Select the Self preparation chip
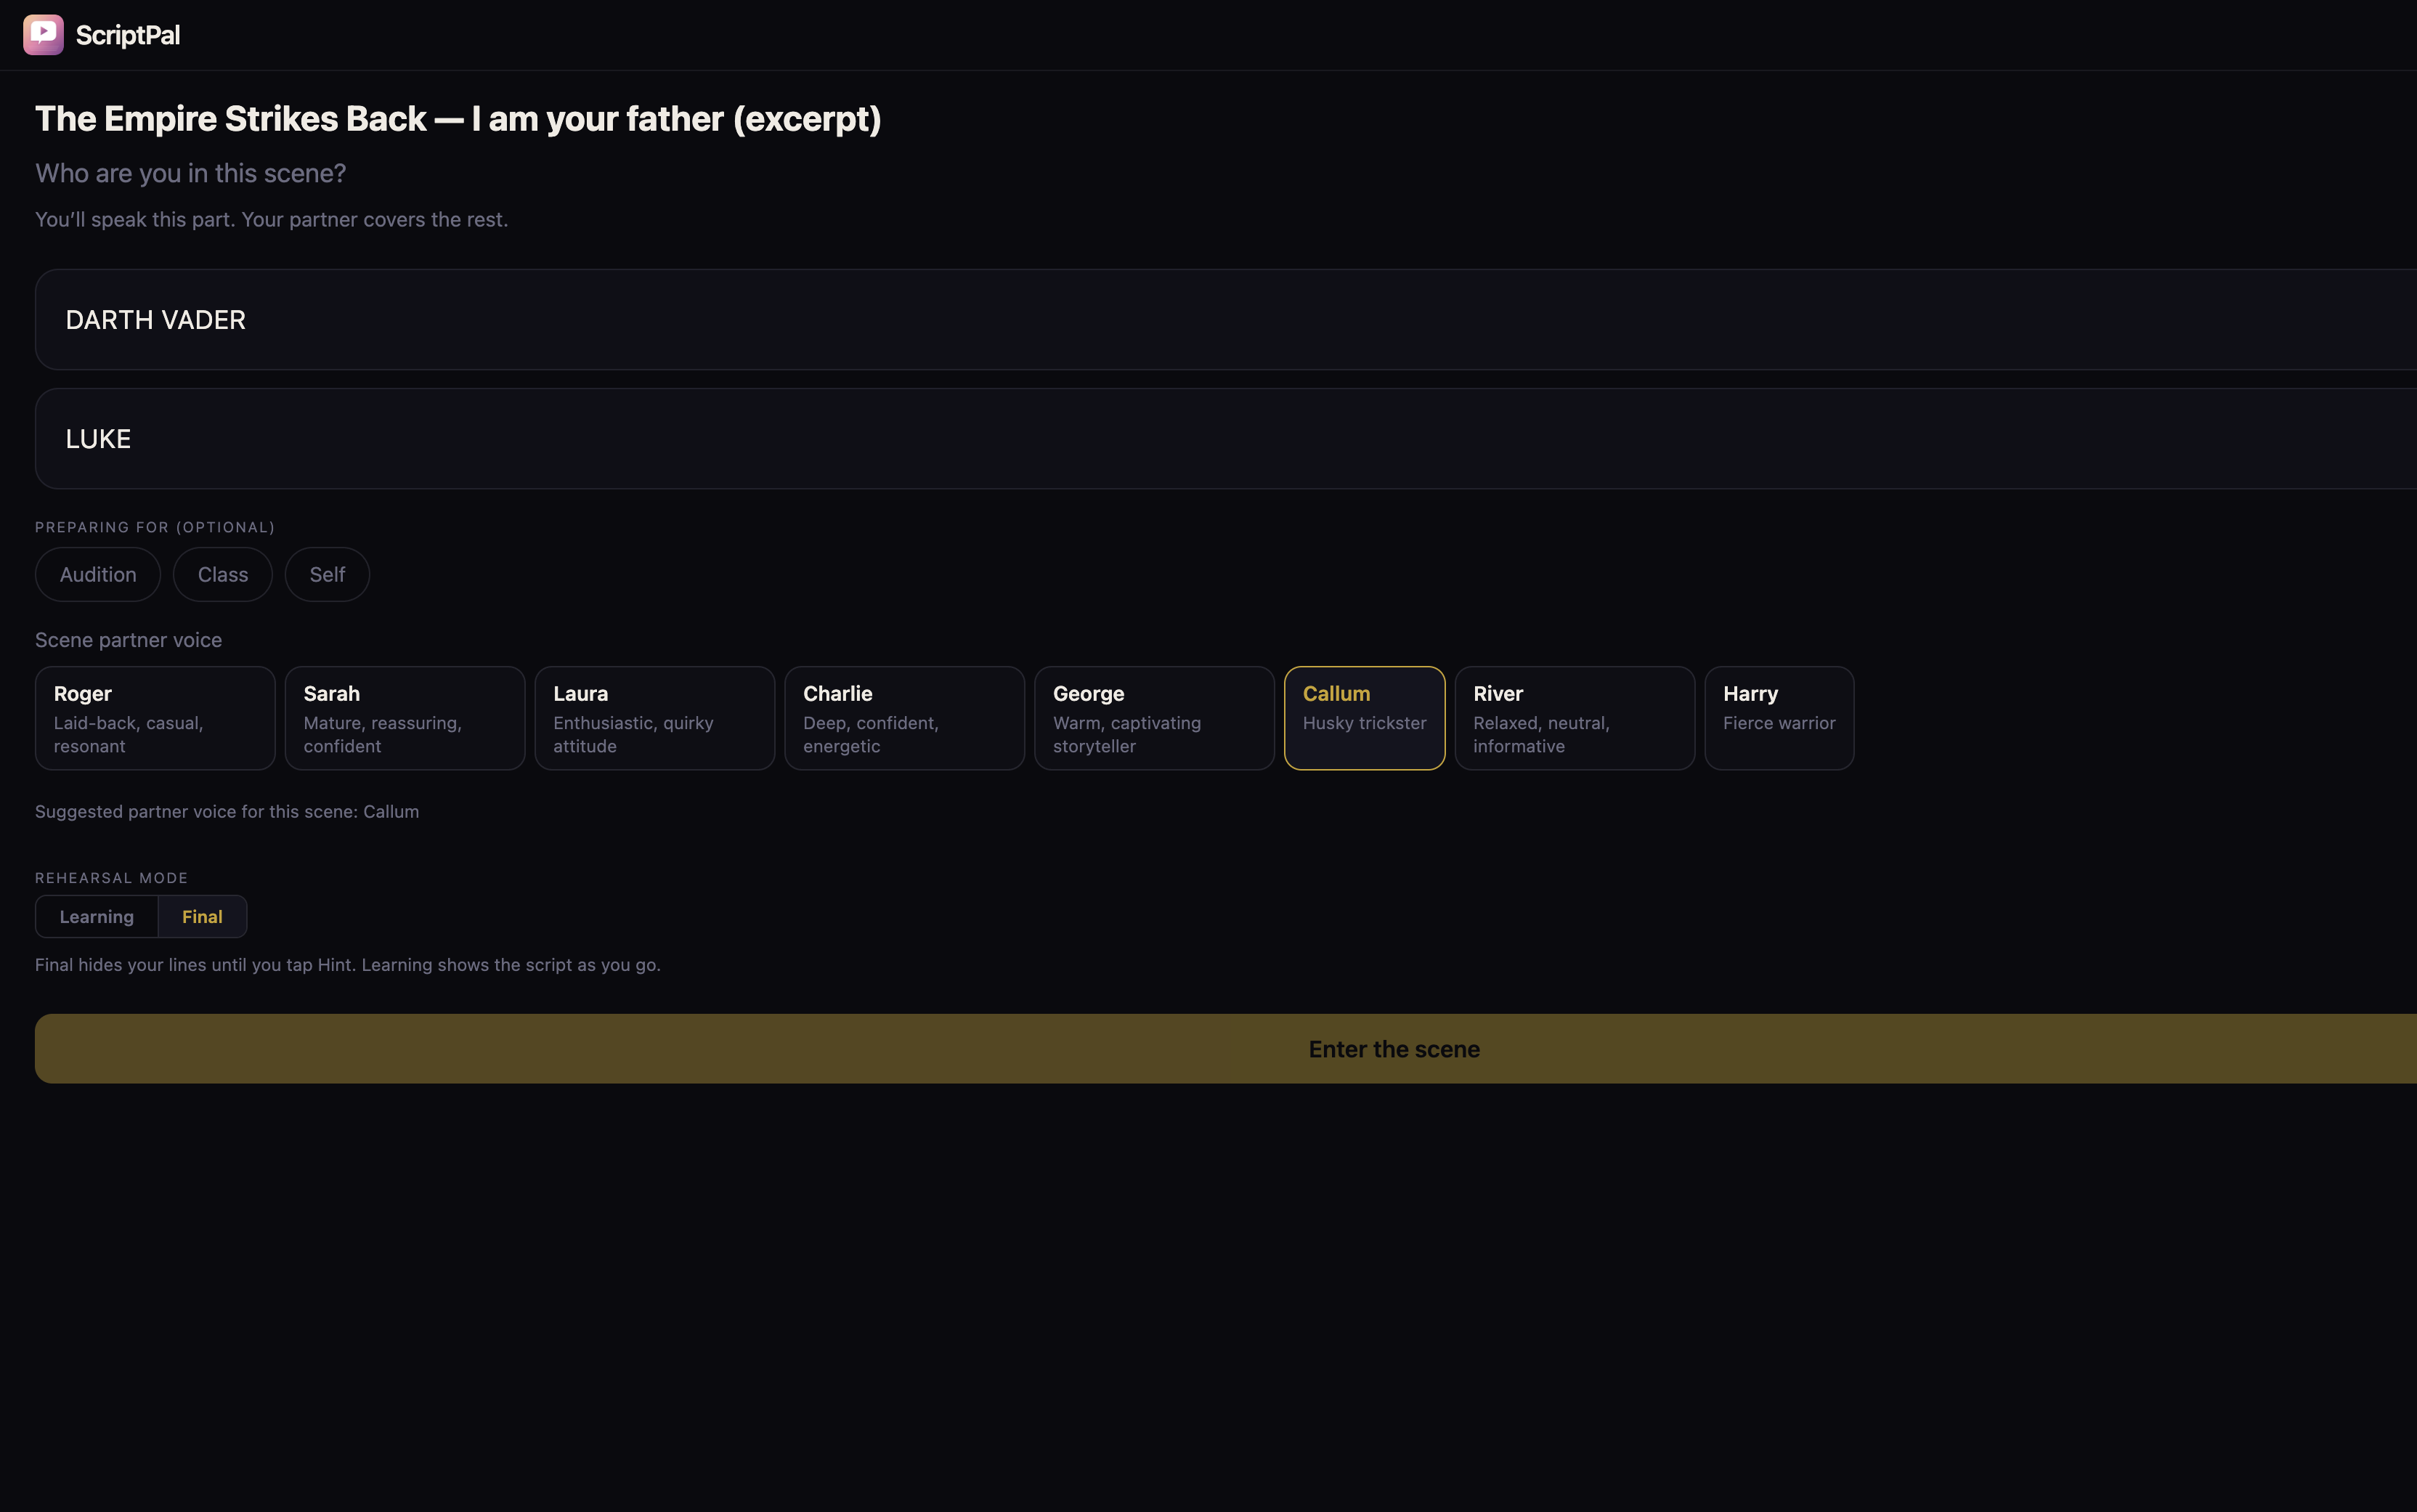 [x=327, y=575]
